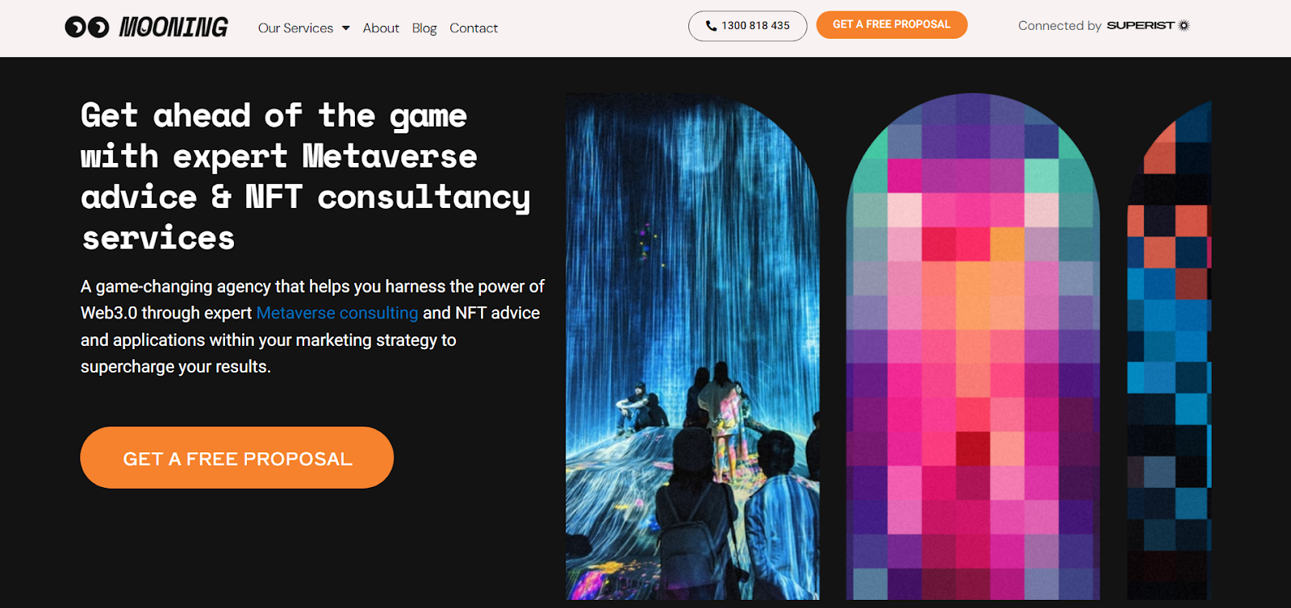Click the dark blue pixelated image at right edge
This screenshot has width=1291, height=608.
click(1169, 351)
